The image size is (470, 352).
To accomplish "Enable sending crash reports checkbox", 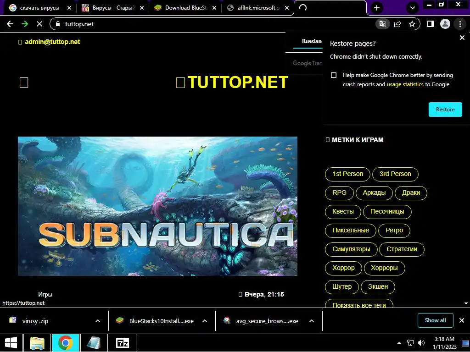I will [x=334, y=75].
